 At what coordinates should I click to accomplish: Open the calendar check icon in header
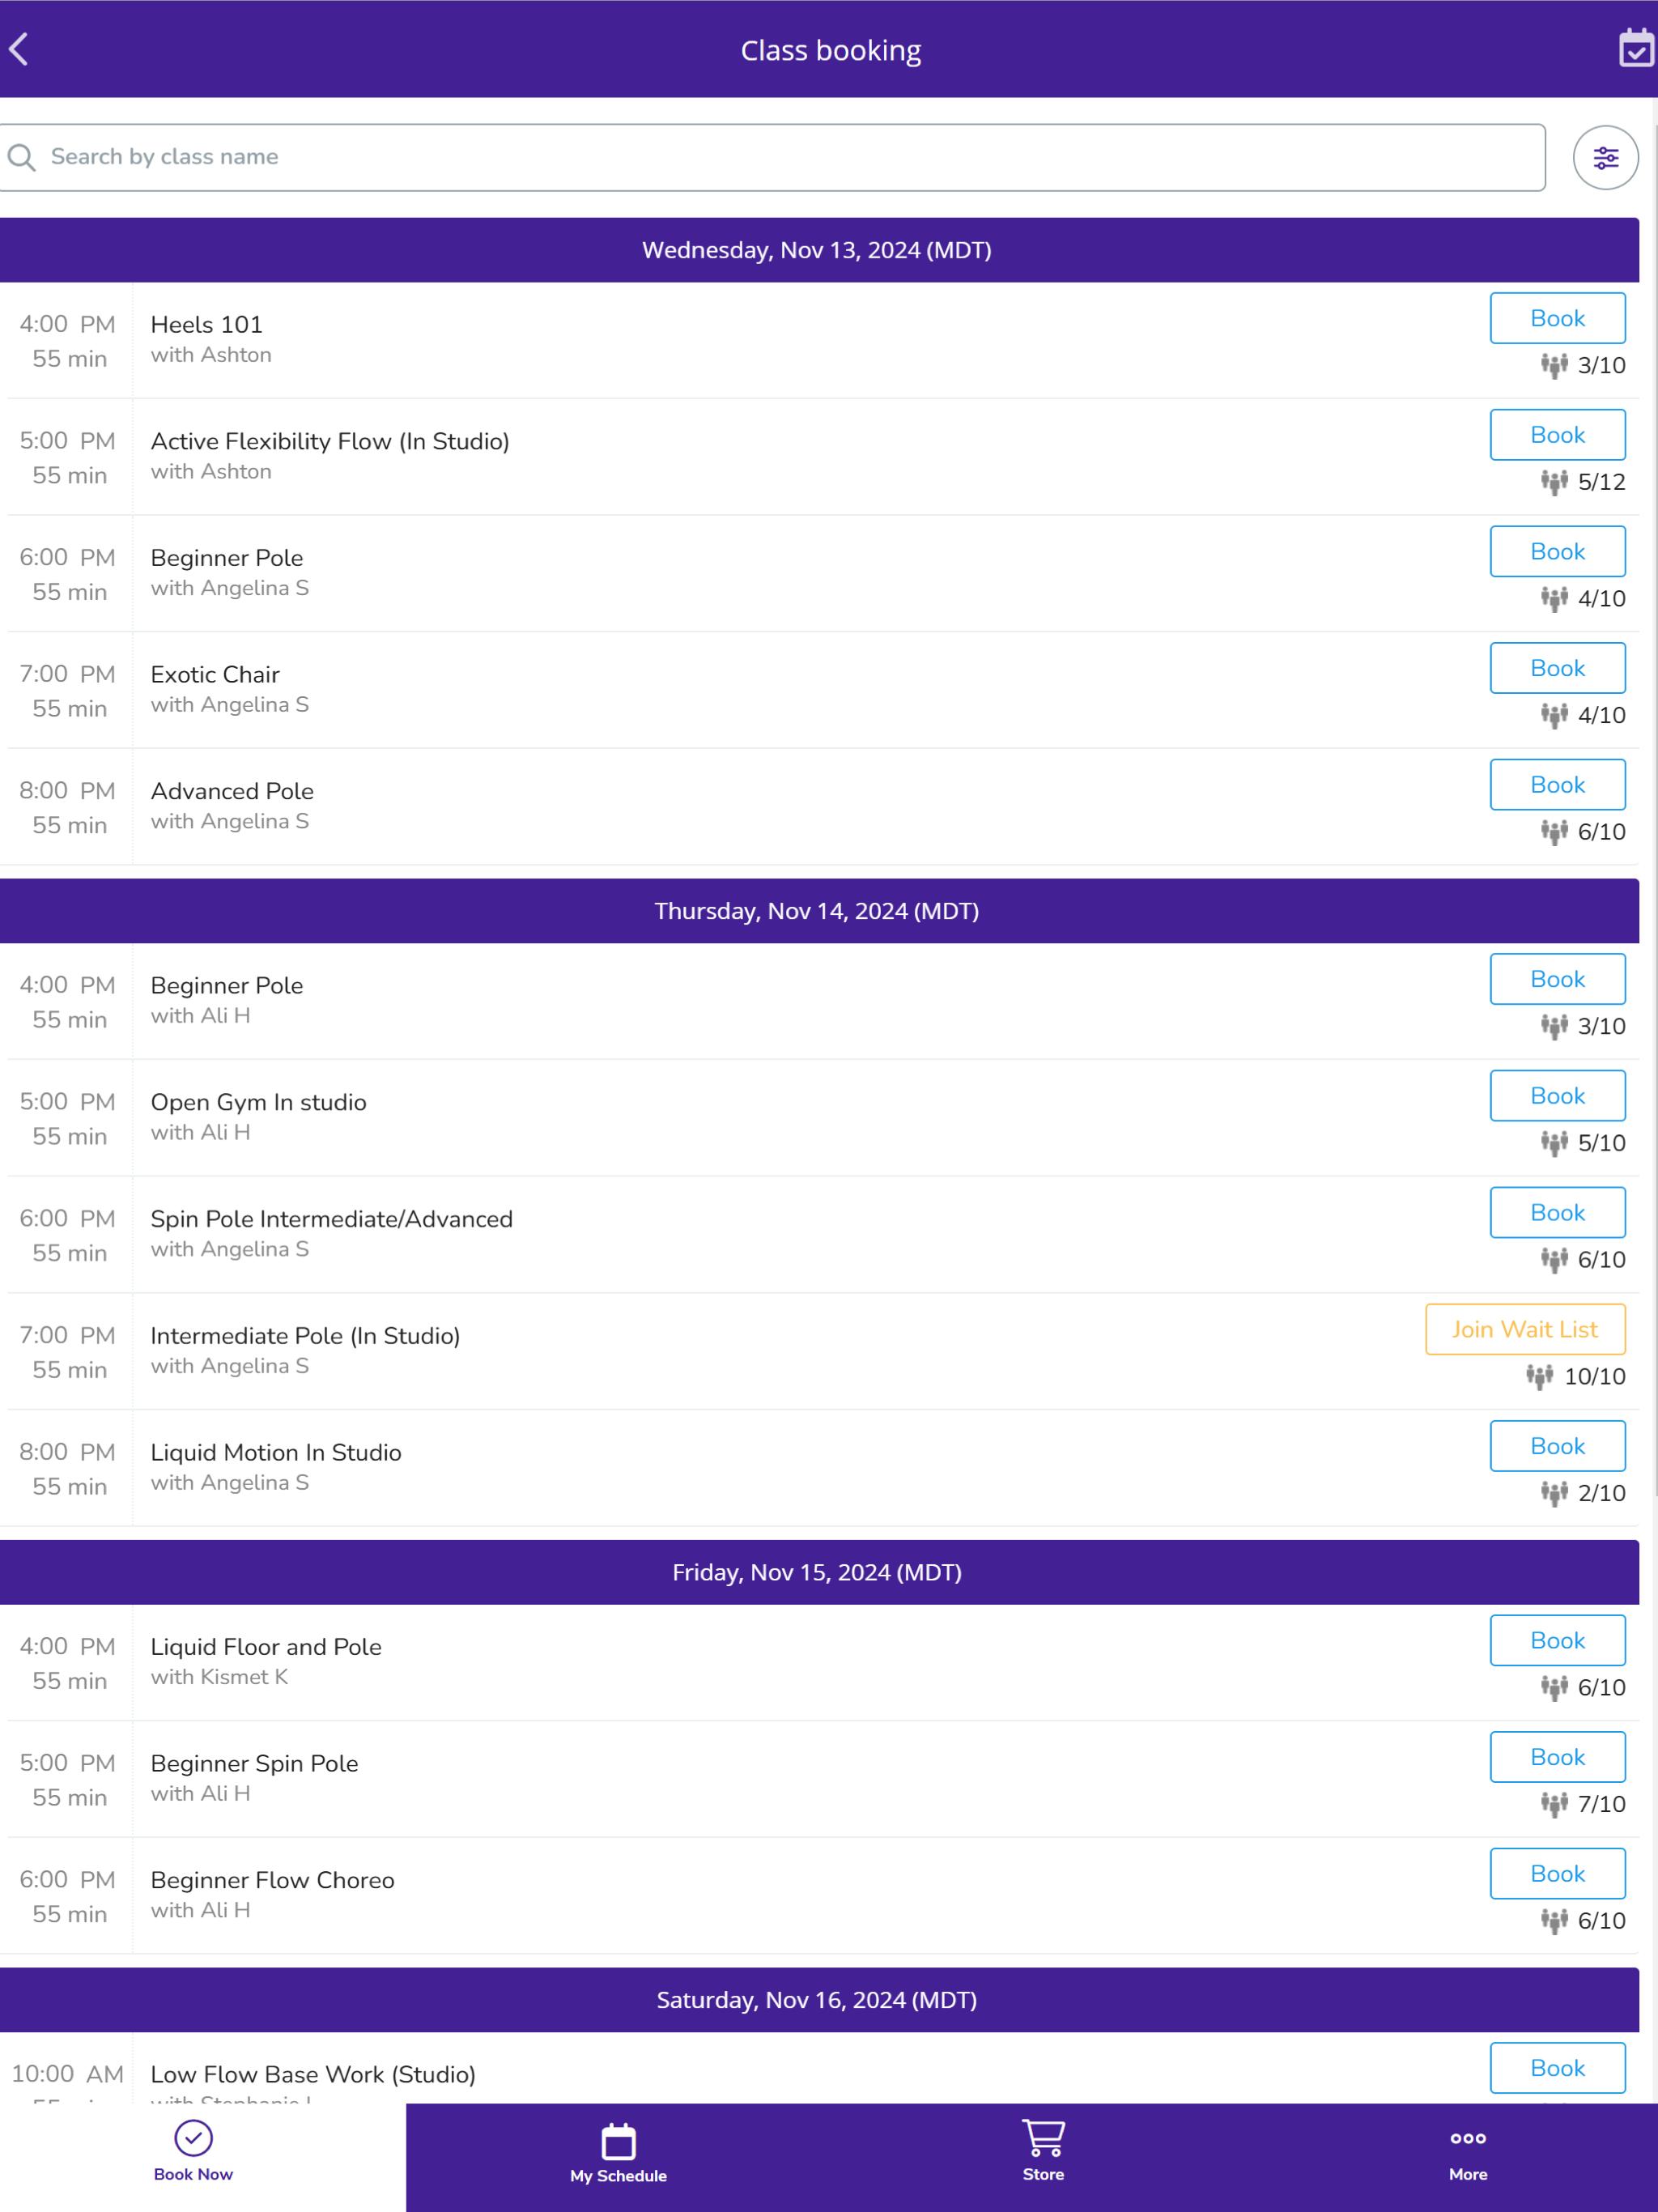(x=1636, y=48)
